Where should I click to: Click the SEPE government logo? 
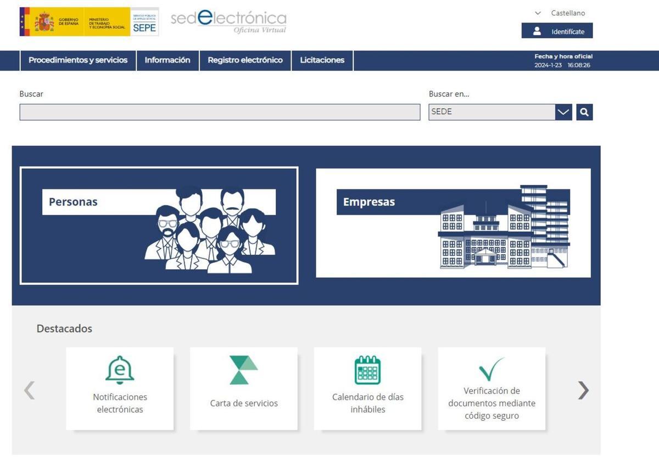88,21
